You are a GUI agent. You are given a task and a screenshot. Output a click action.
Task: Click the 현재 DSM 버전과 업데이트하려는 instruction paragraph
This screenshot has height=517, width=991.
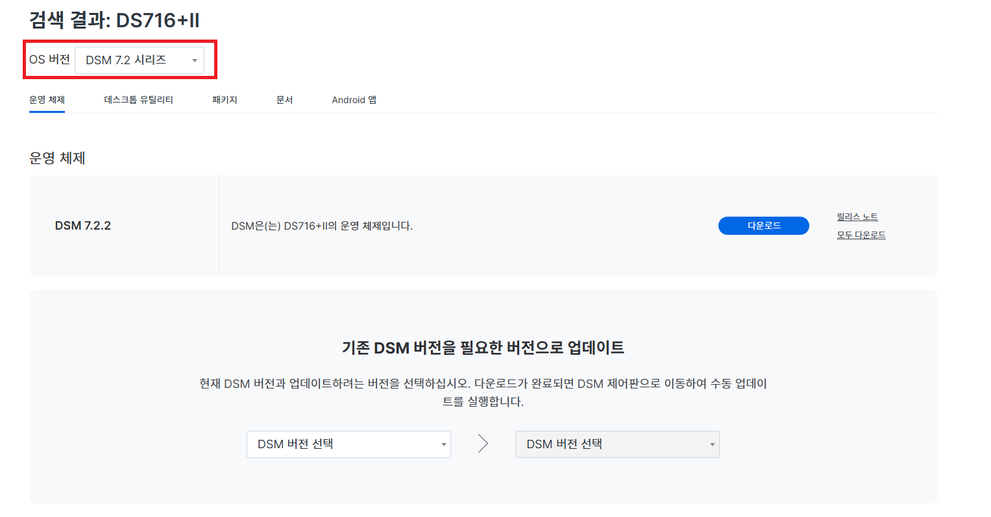click(483, 392)
